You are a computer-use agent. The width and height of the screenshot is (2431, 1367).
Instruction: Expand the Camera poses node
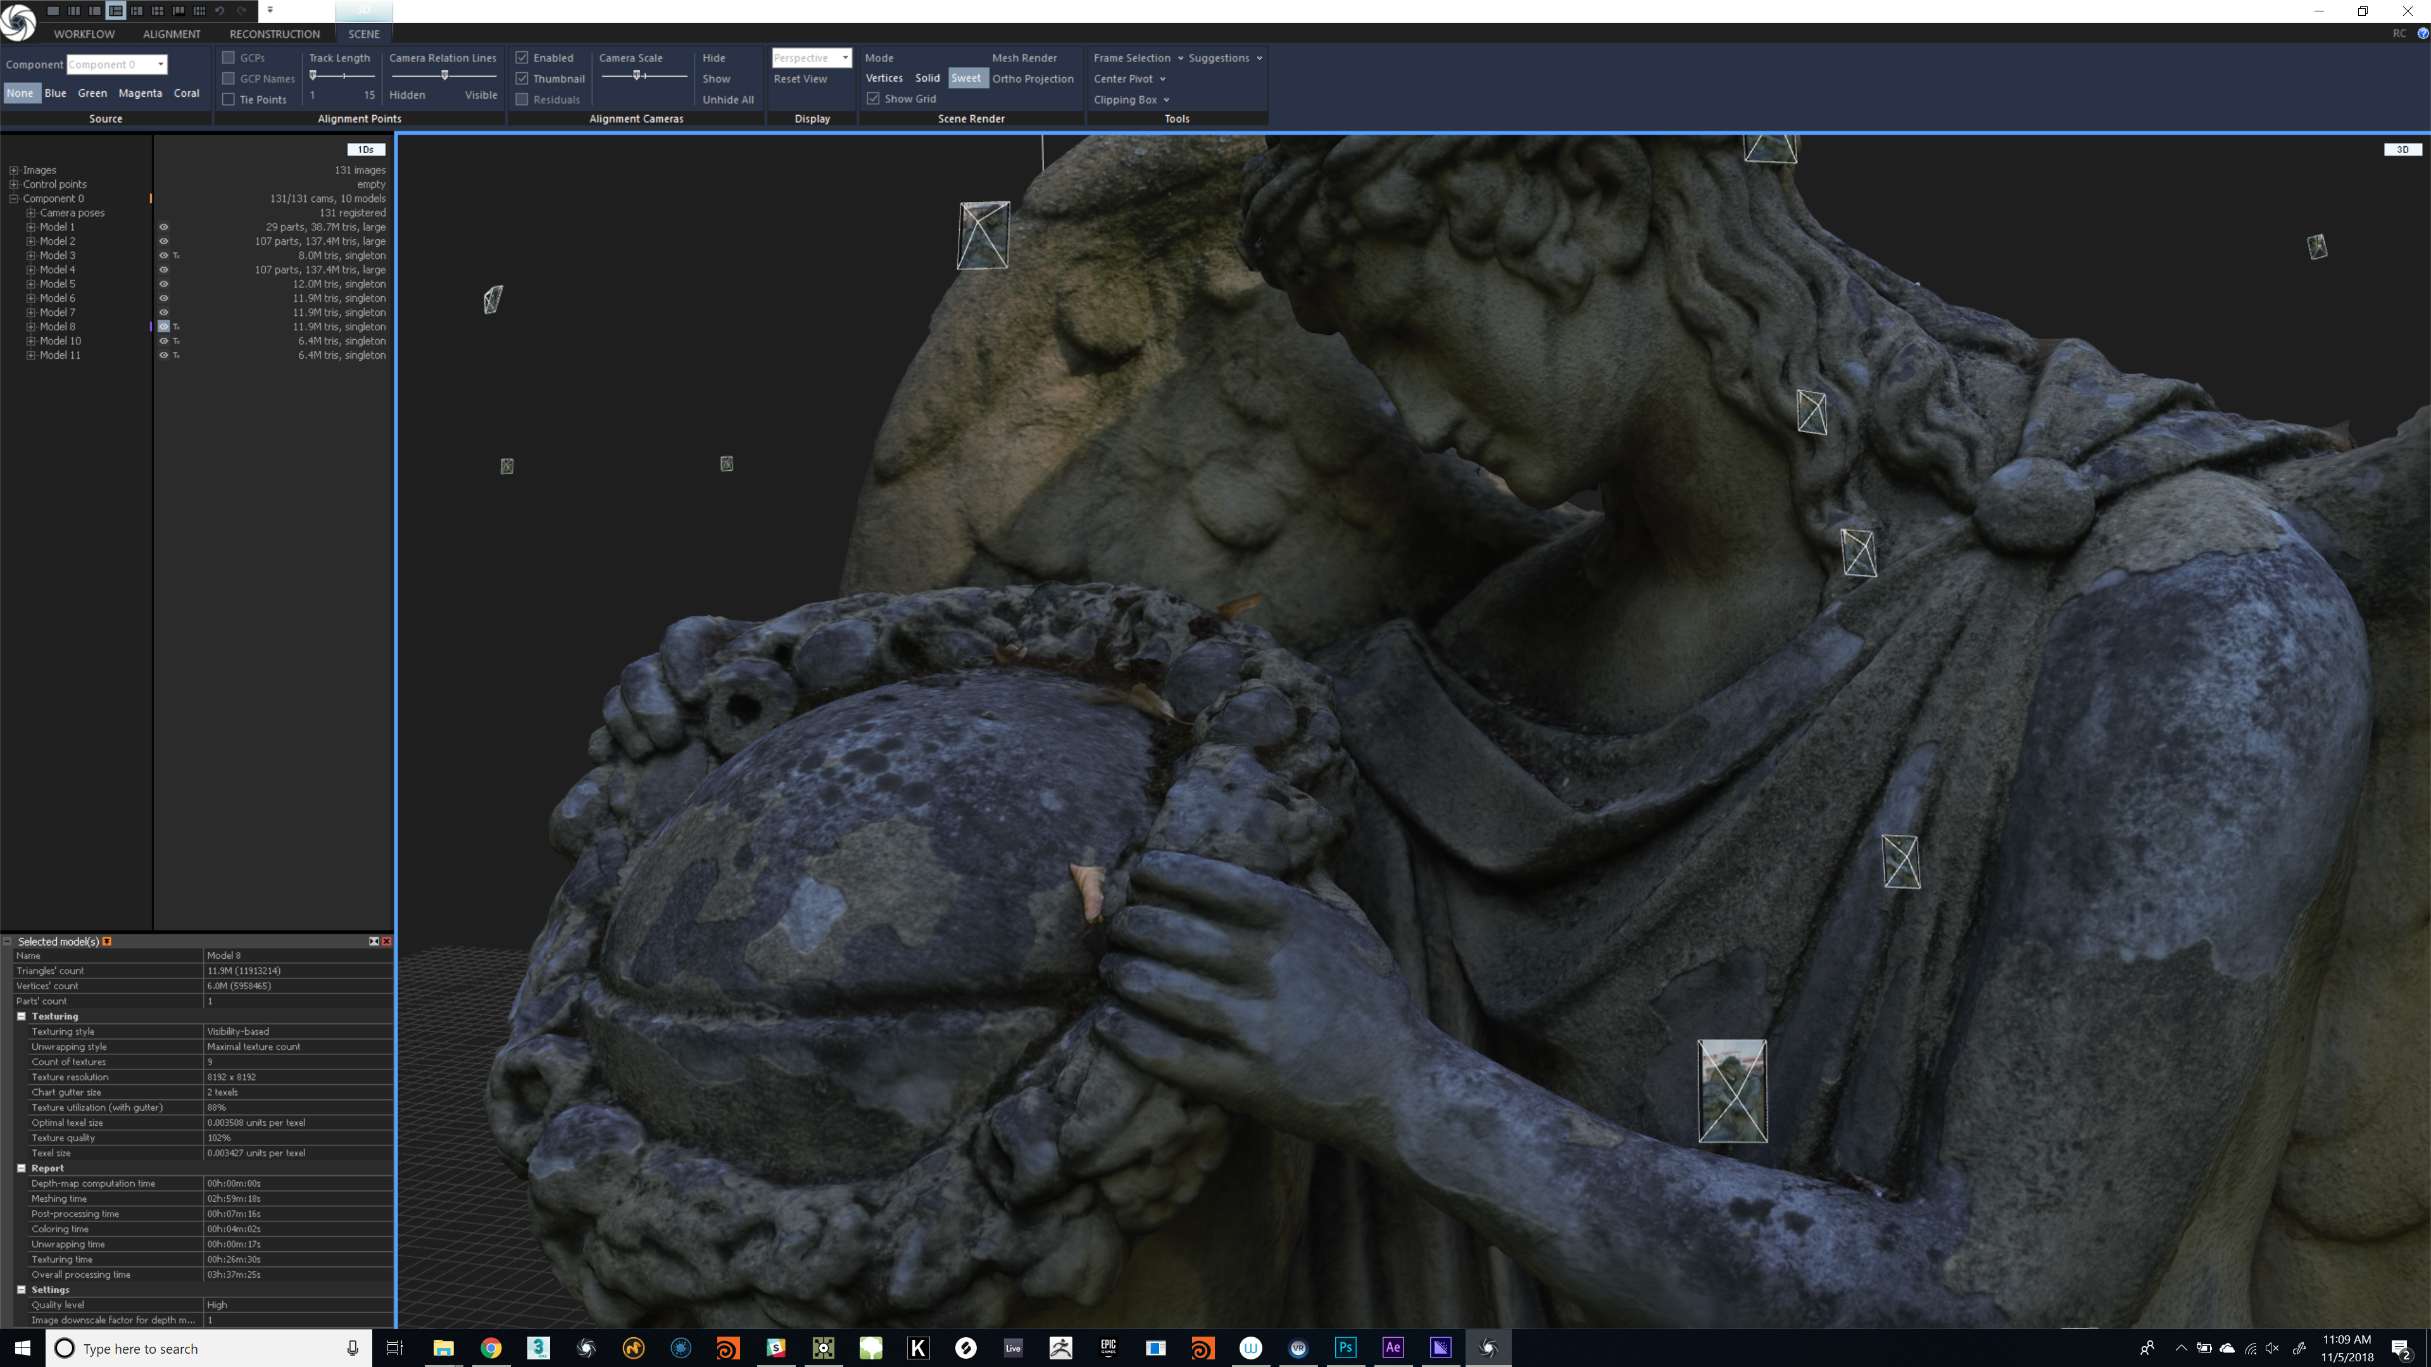click(x=30, y=213)
